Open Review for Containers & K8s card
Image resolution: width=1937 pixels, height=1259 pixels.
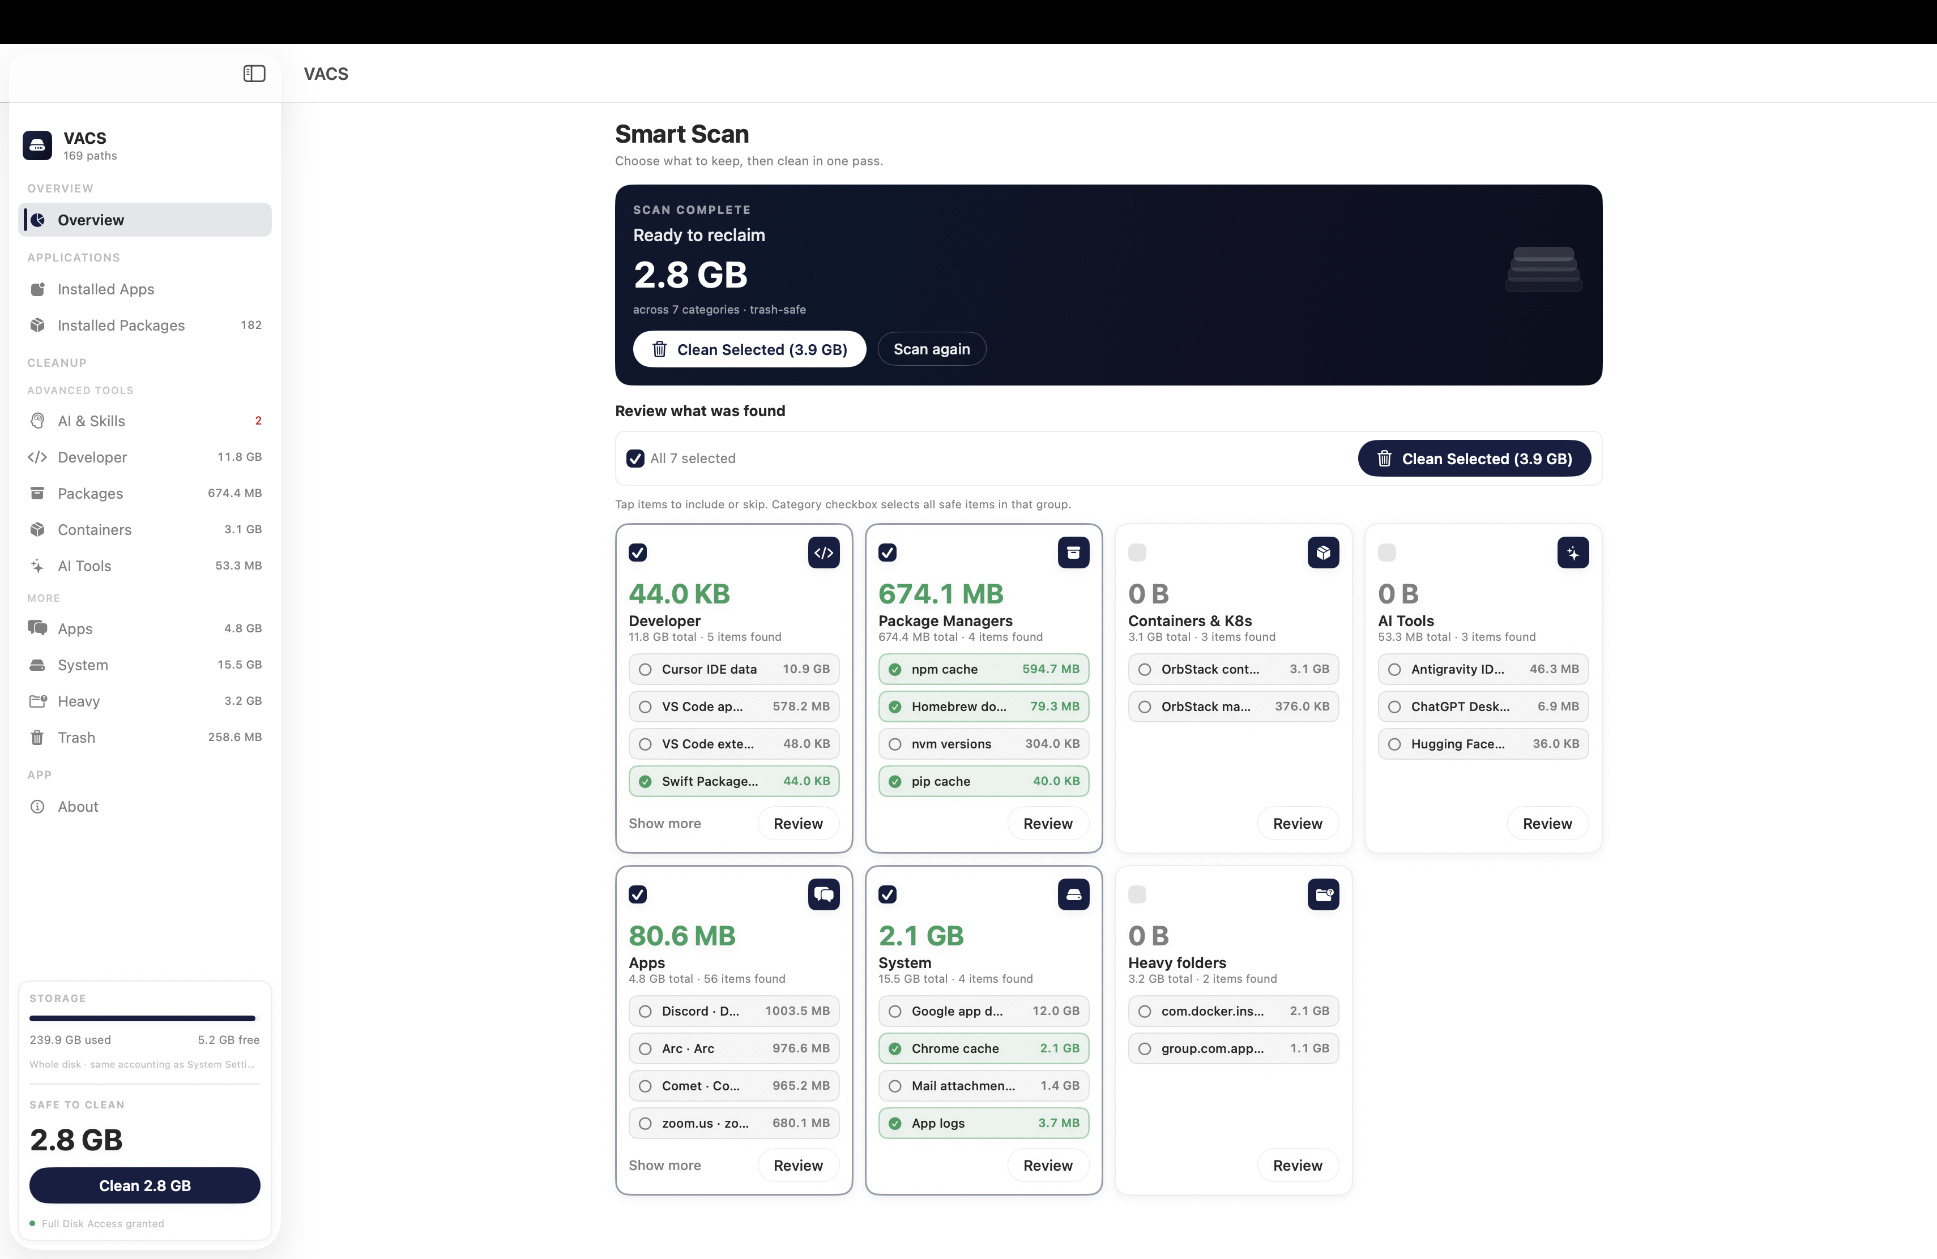pyautogui.click(x=1298, y=824)
